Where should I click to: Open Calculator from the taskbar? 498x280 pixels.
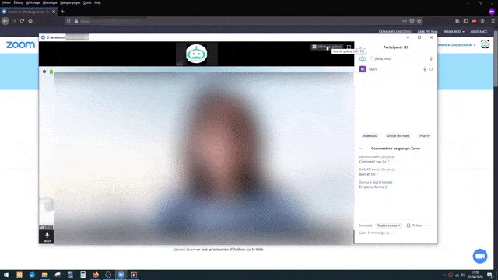(x=83, y=275)
